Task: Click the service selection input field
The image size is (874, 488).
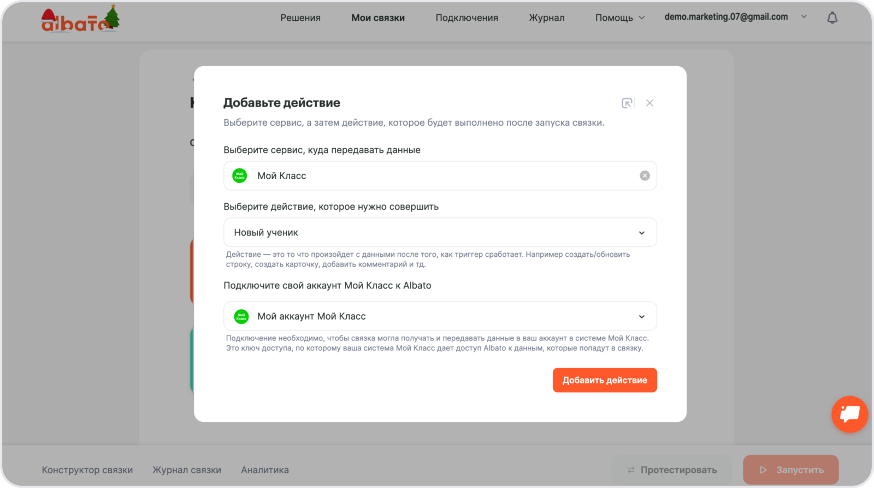Action: [437, 175]
